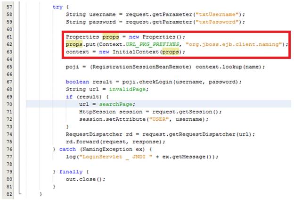The height and width of the screenshot is (200, 294).
Task: Click context.lookup(name) call
Action: [x=229, y=67]
